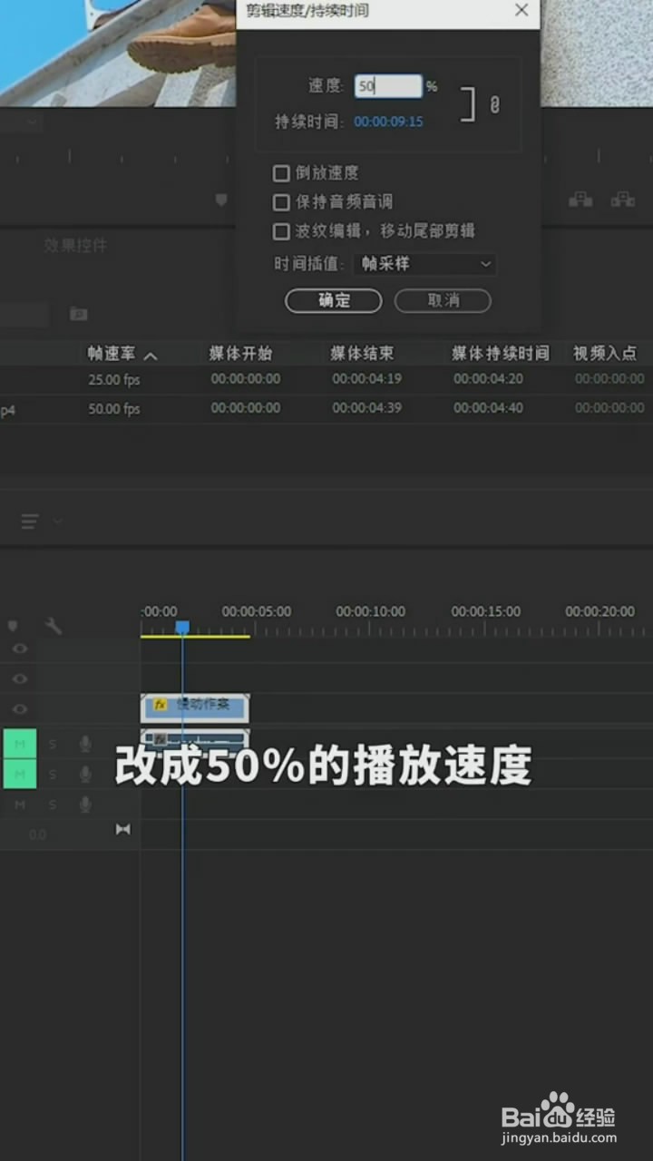653x1161 pixels.
Task: Click the speed percentage input field
Action: pos(388,86)
